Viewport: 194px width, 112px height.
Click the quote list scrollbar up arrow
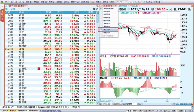point(98,15)
